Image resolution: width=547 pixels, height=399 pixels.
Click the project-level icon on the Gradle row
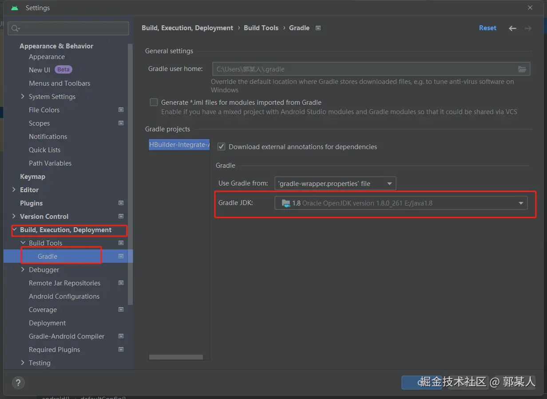pos(121,256)
